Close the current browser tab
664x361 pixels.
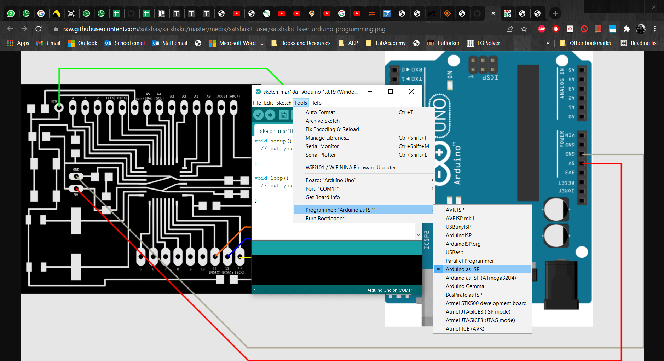[x=493, y=13]
